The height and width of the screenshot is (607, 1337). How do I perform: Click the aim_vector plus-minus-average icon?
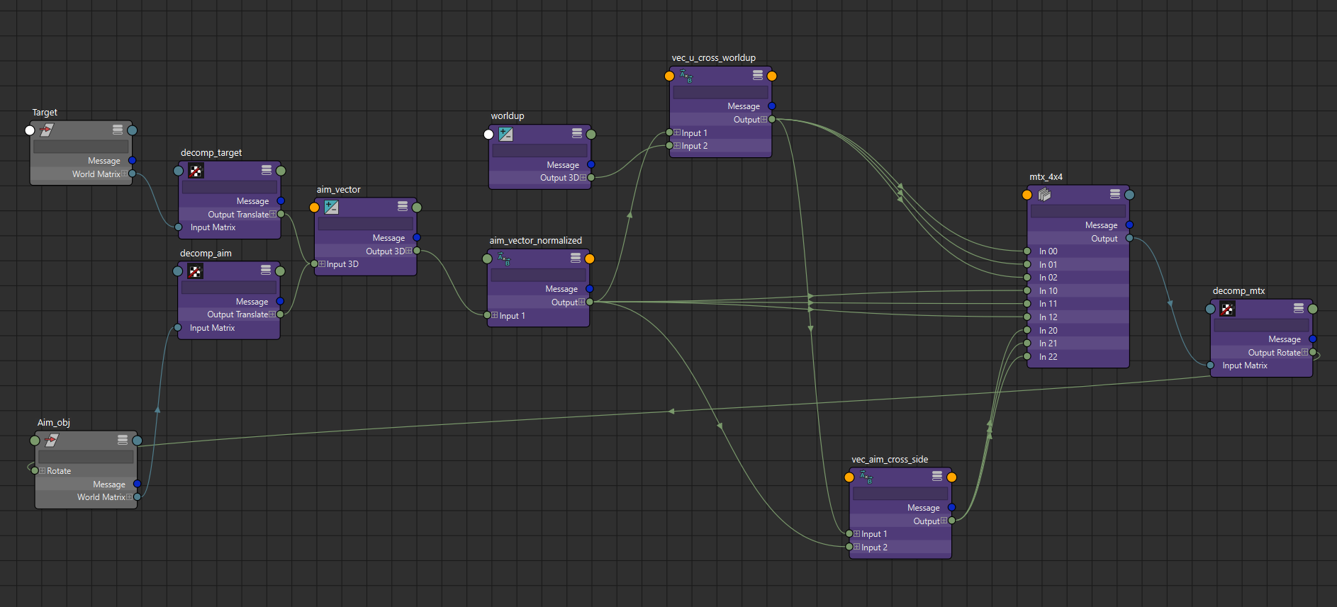tap(331, 208)
